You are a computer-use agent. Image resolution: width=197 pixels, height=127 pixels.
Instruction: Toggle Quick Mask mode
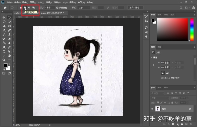pyautogui.click(x=4, y=73)
